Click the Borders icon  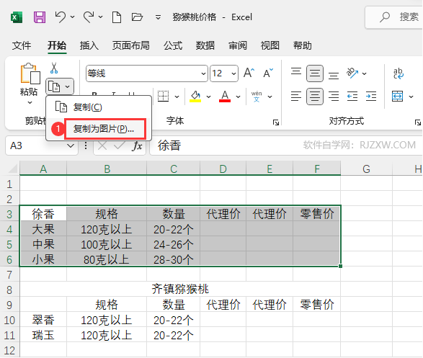pyautogui.click(x=163, y=97)
